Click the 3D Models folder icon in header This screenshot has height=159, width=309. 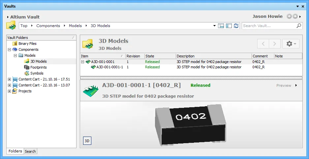88,44
